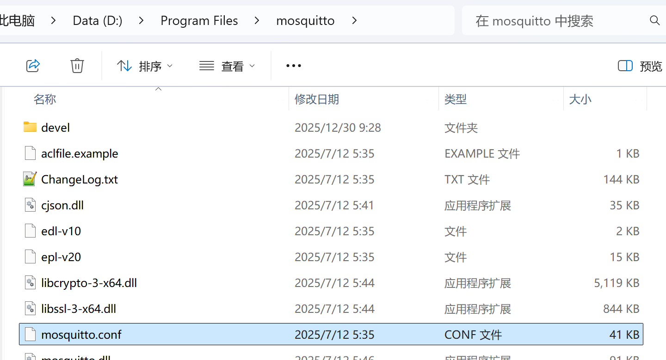Click the devel folder icon
This screenshot has height=360, width=666.
30,127
